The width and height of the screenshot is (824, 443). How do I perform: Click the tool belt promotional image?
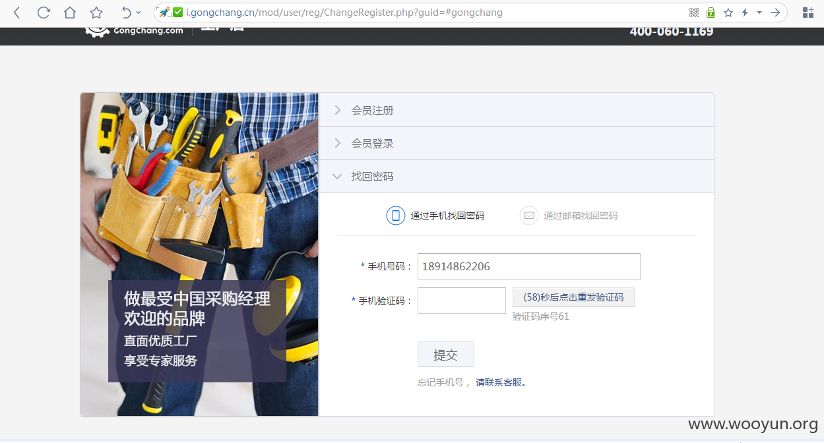199,254
